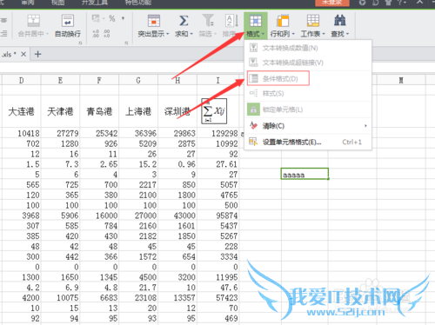Add a new document tab with +

click(x=37, y=54)
